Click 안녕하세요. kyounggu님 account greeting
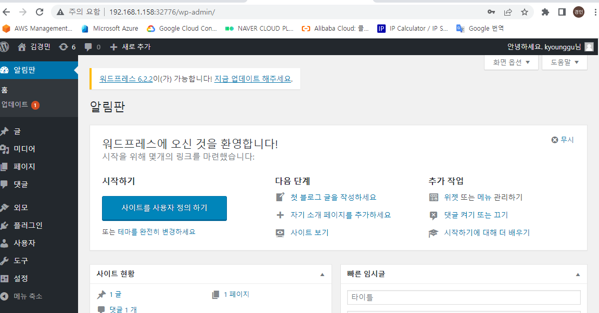Screen dimensions: 599x313 (544, 47)
